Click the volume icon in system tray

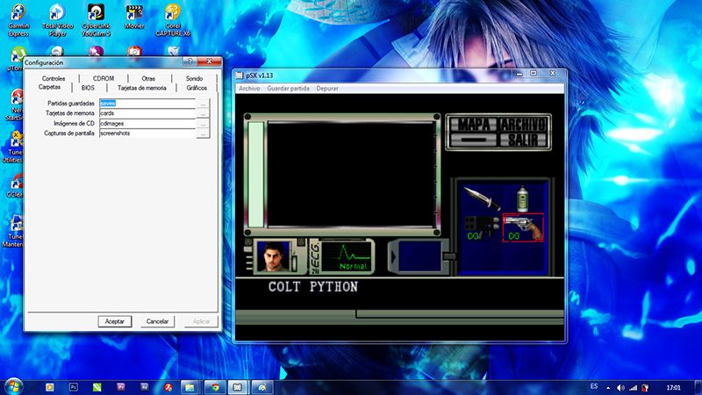620,387
